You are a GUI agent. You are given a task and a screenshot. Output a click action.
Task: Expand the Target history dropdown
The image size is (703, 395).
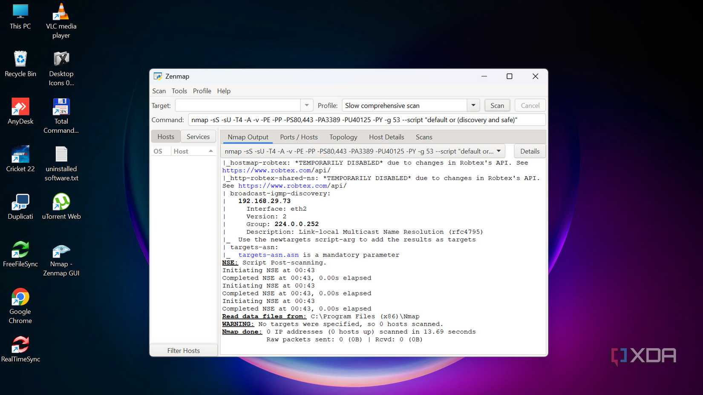click(307, 106)
